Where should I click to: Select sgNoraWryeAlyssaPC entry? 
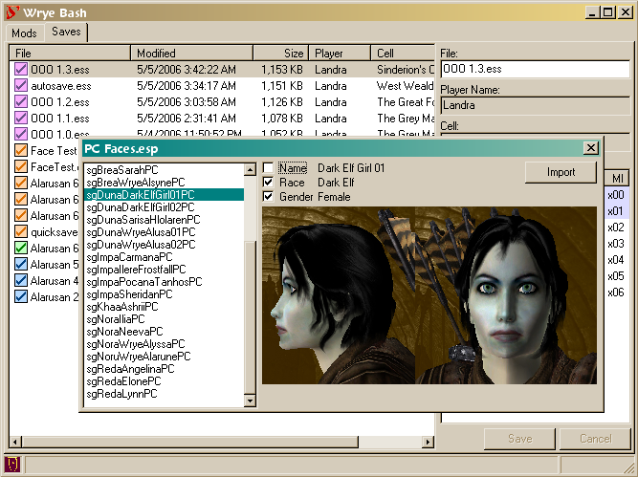164,344
